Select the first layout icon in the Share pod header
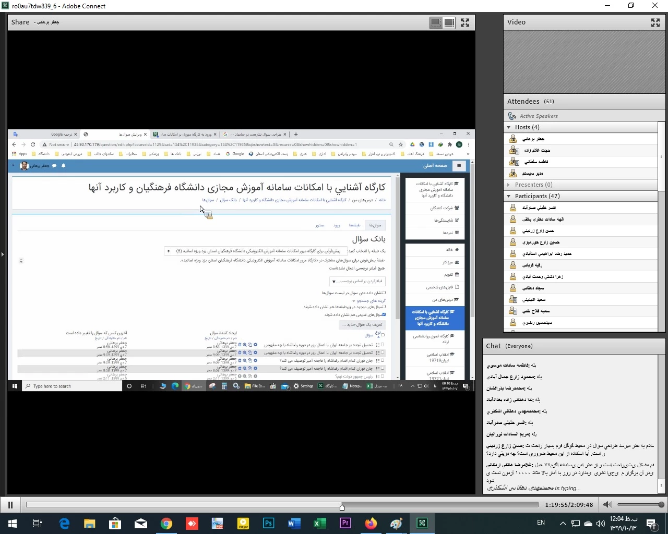This screenshot has height=534, width=668. pos(435,22)
